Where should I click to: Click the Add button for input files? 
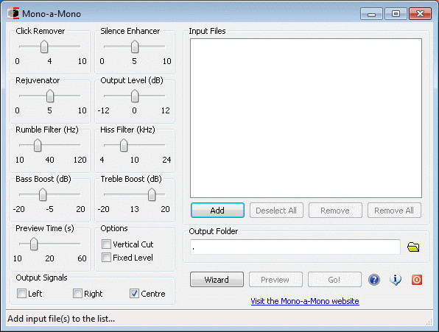[x=217, y=211]
